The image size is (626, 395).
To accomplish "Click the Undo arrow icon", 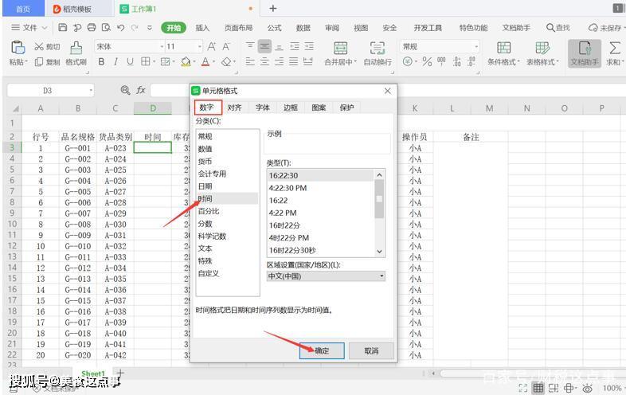I will pyautogui.click(x=120, y=28).
